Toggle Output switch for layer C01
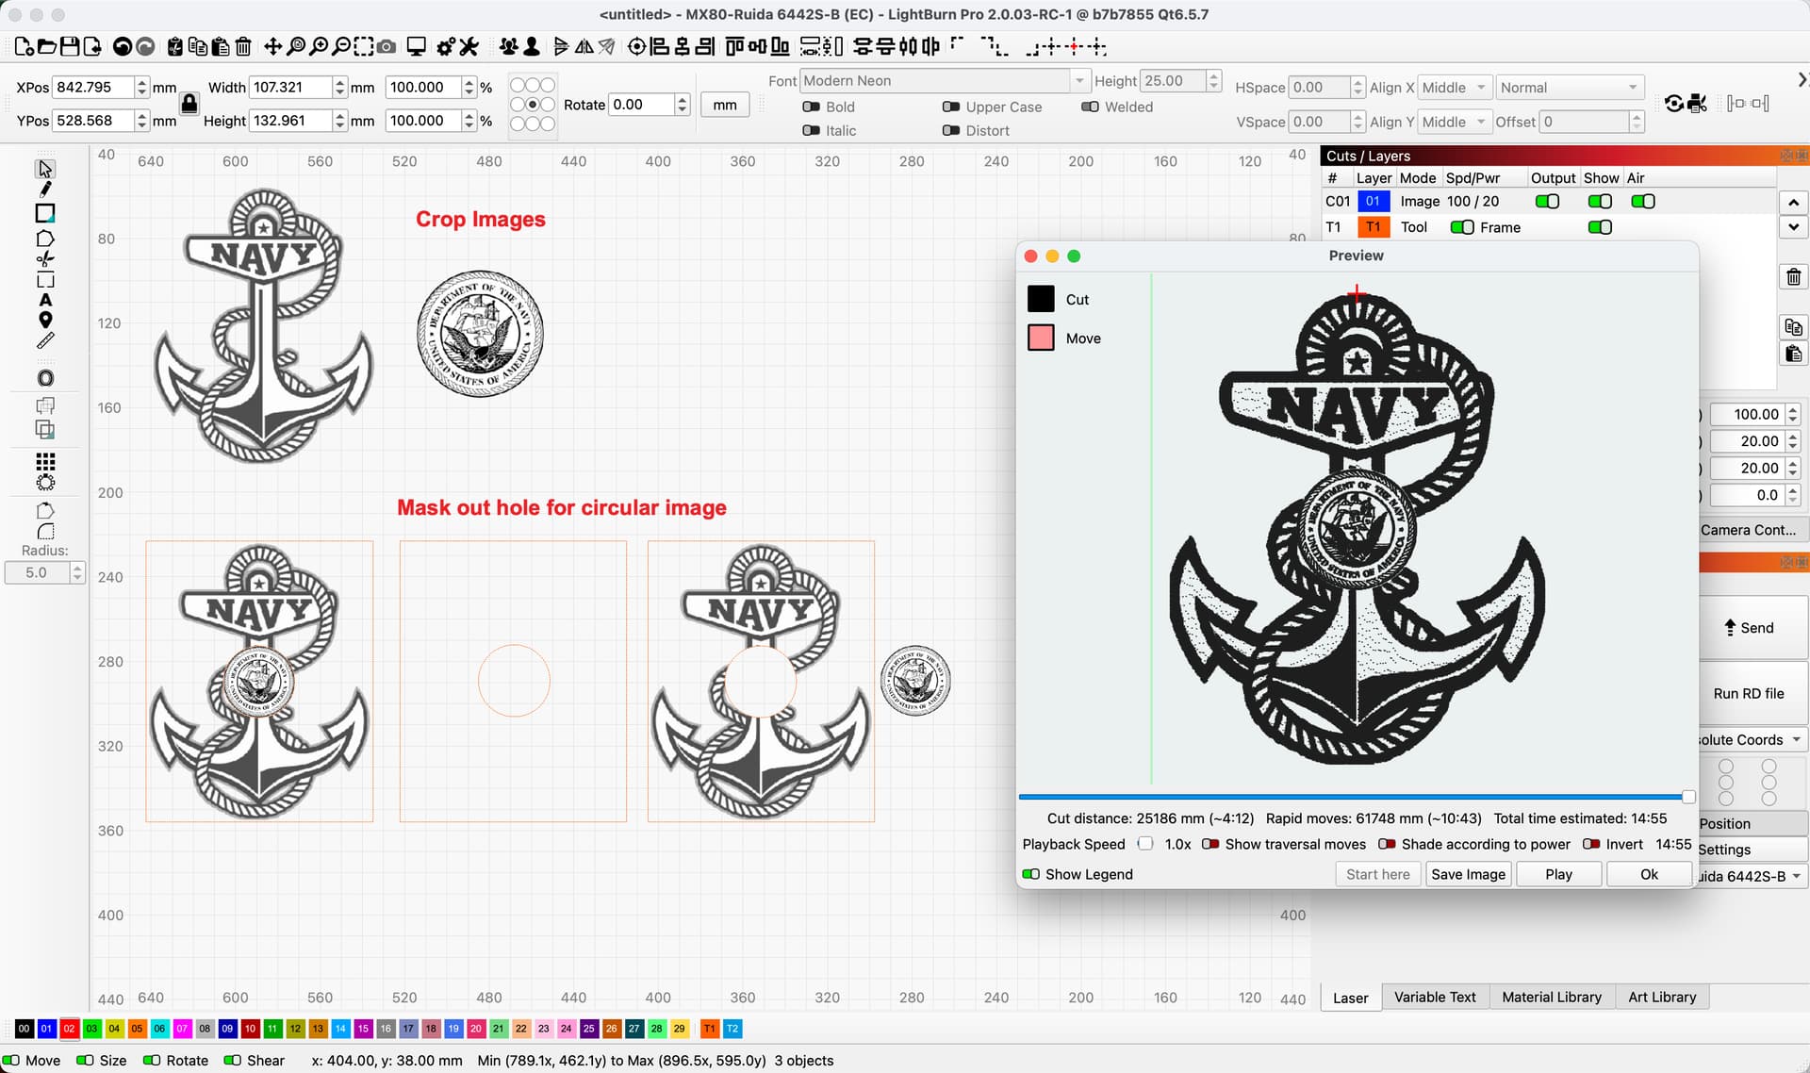Viewport: 1810px width, 1073px height. click(x=1547, y=202)
